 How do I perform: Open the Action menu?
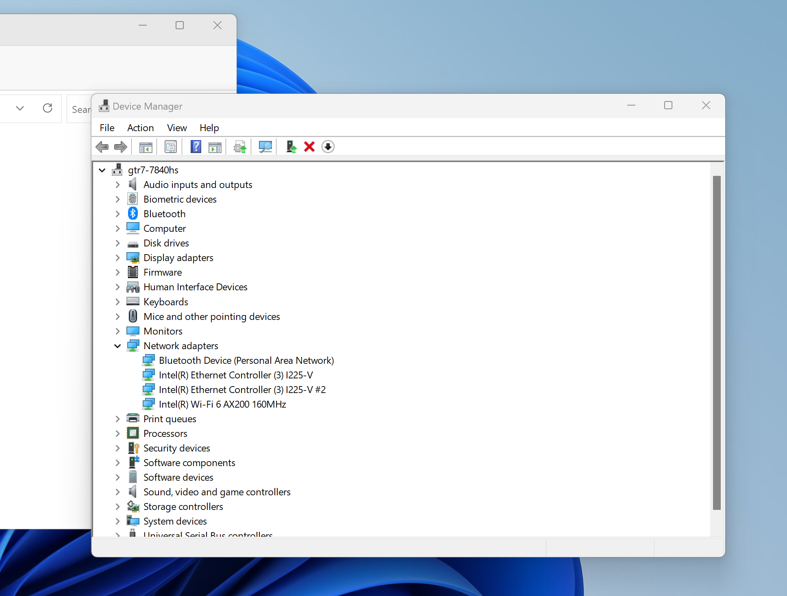(x=140, y=128)
